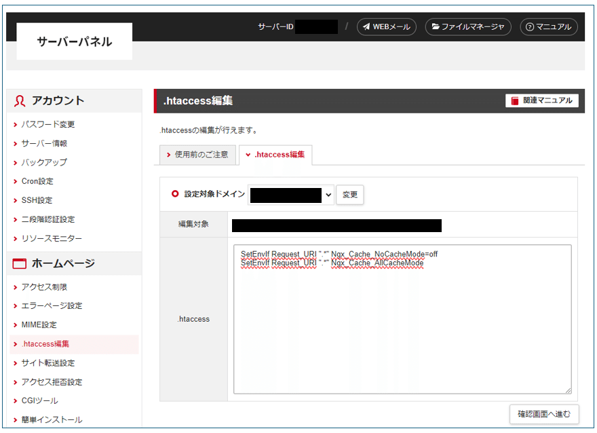Click the 変更 button
This screenshot has width=597, height=433.
350,195
